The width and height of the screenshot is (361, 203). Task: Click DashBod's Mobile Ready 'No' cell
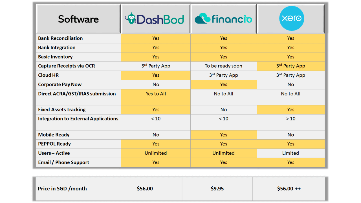(x=156, y=135)
